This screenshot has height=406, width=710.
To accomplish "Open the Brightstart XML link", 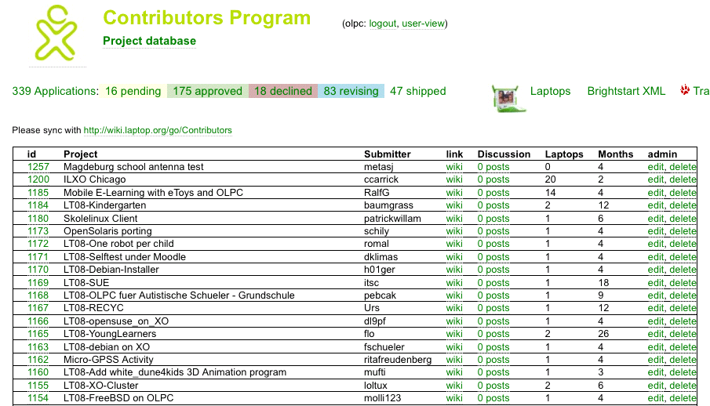I will pyautogui.click(x=626, y=91).
